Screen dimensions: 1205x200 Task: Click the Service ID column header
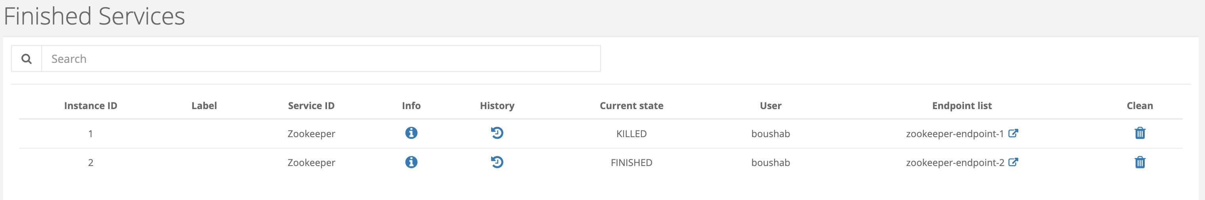(x=311, y=106)
